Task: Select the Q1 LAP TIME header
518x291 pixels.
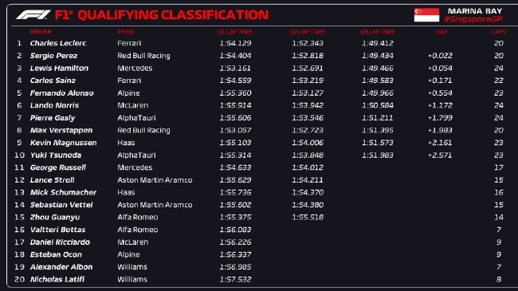Action: [235, 32]
